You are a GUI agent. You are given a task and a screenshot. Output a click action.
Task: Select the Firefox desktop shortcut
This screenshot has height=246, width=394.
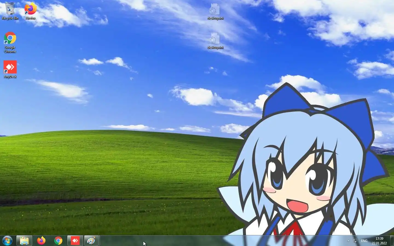[x=30, y=11]
